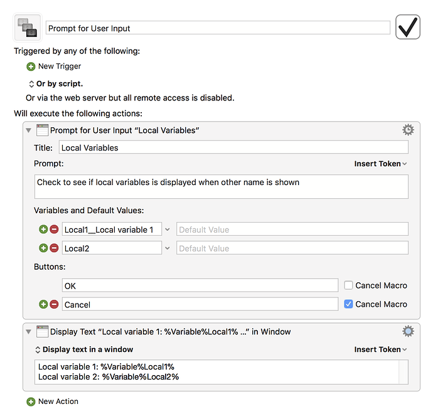
Task: Open the Local1 variable type dropdown chevron
Action: click(x=168, y=230)
